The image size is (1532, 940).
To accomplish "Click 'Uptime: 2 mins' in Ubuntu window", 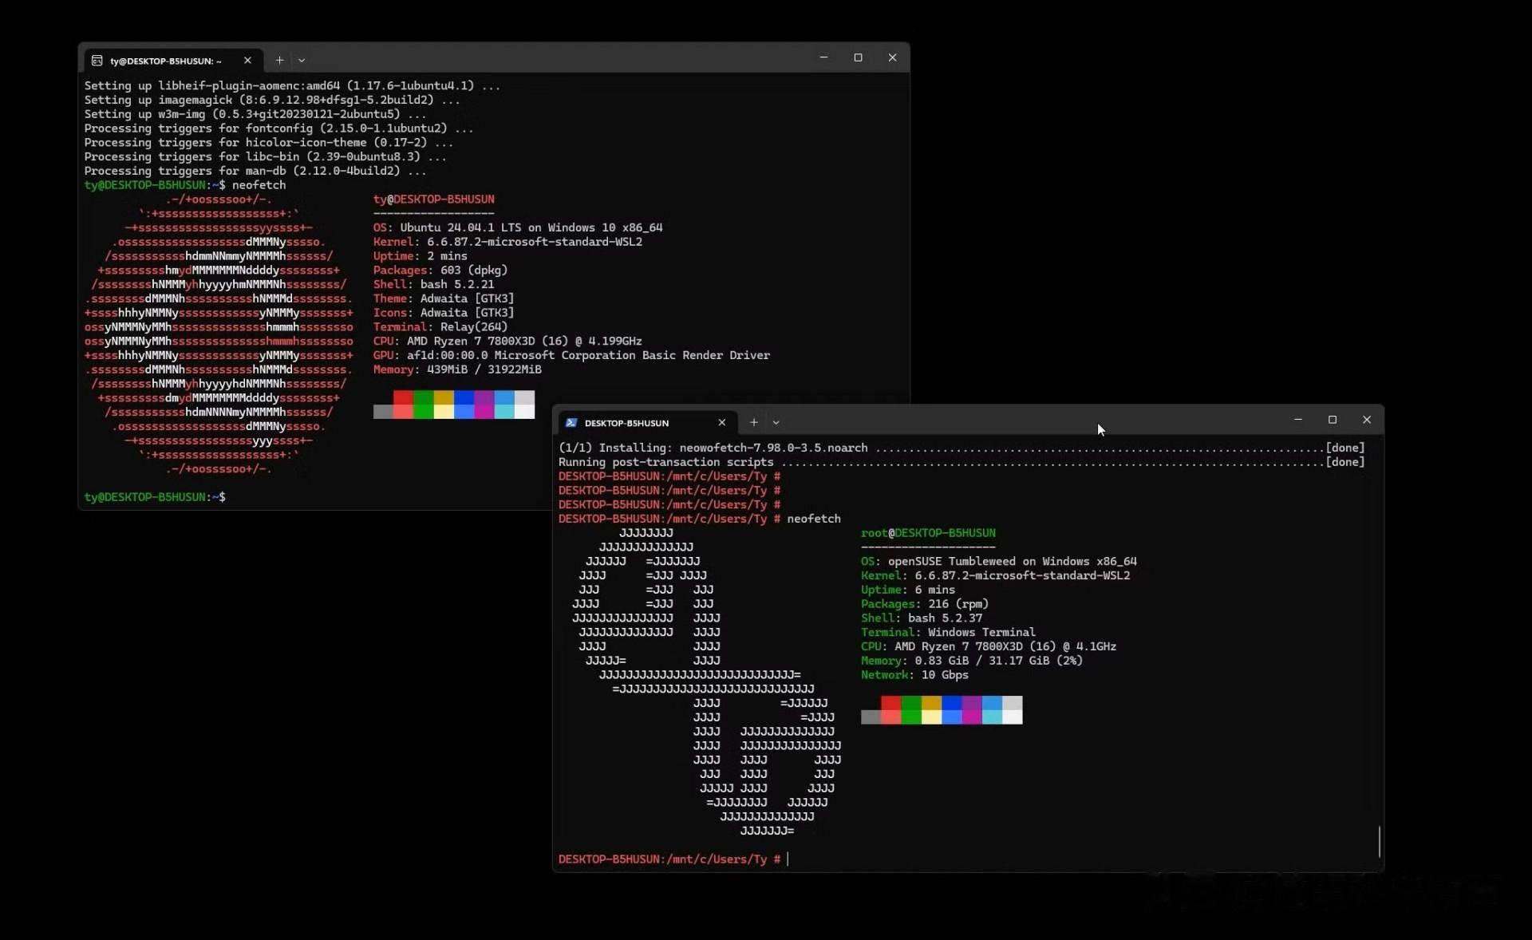I will click(x=421, y=256).
